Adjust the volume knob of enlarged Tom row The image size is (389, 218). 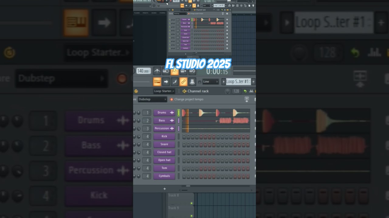point(139,168)
